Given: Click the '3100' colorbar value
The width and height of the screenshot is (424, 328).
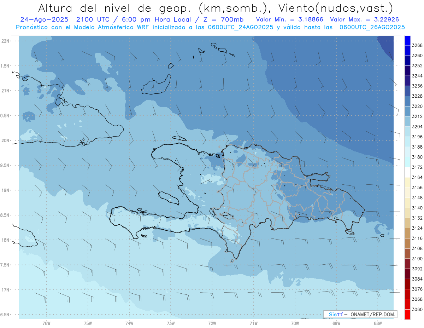Looking at the screenshot, I should 417,259.
